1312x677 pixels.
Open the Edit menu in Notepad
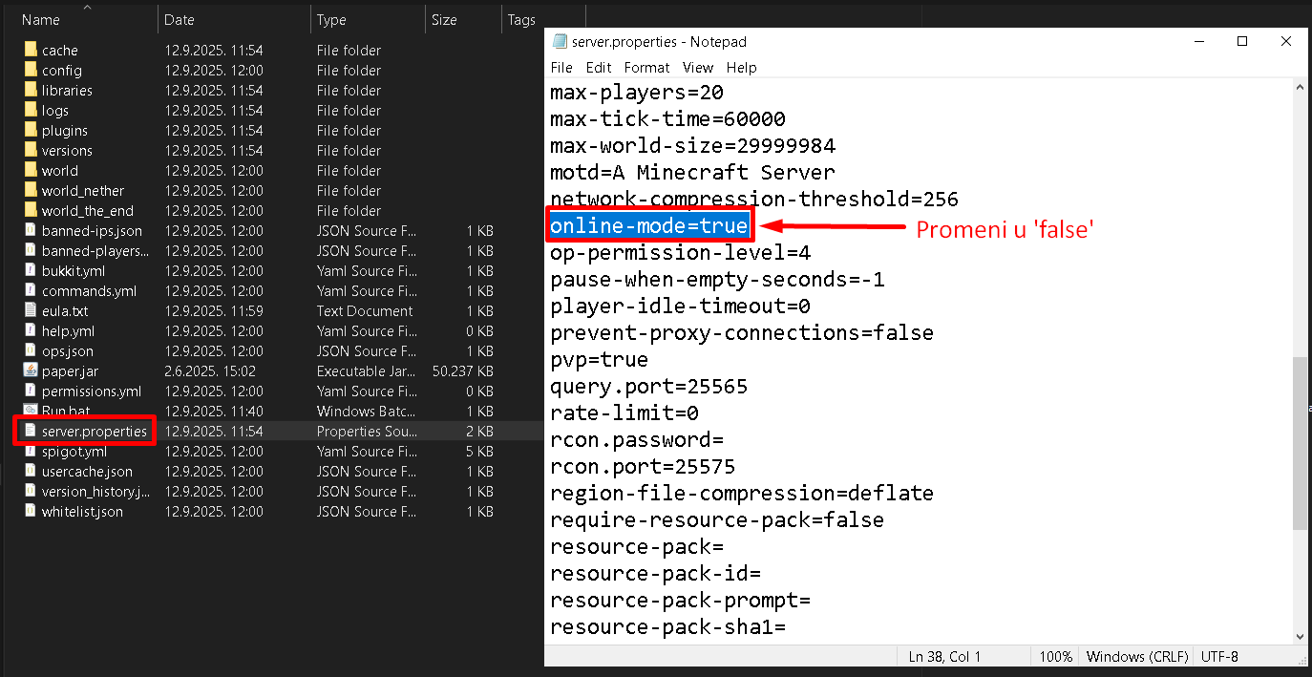599,68
